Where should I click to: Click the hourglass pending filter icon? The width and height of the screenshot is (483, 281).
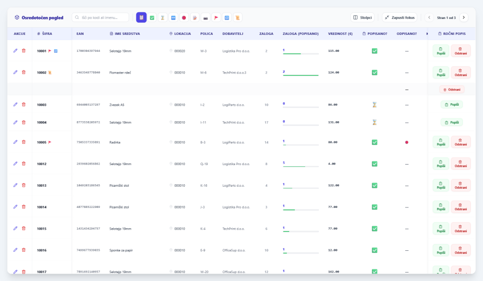coord(163,17)
